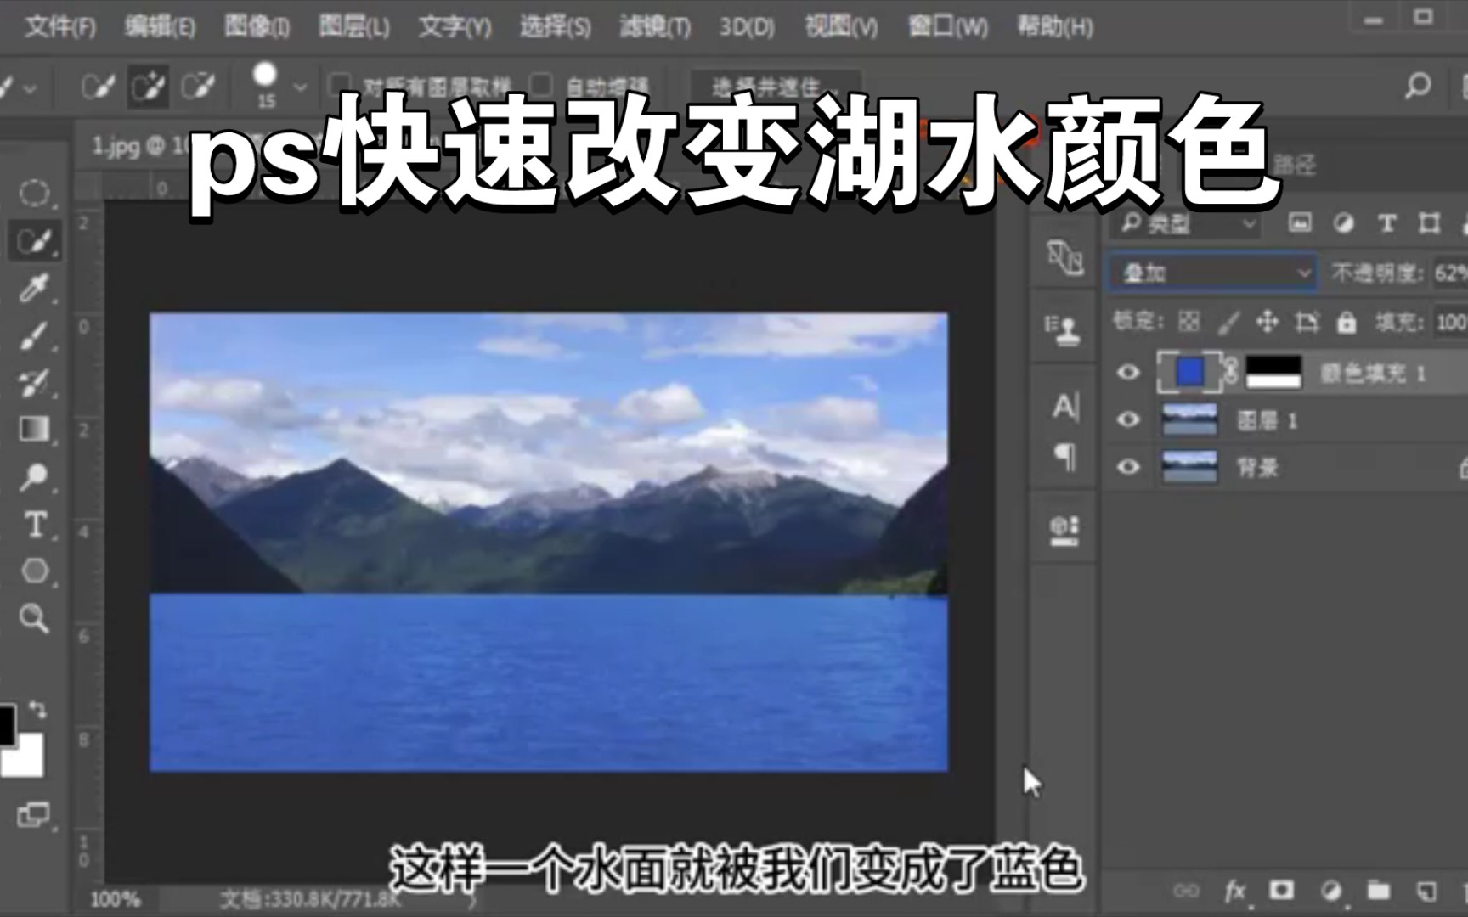This screenshot has width=1468, height=917.
Task: Create a new layer group
Action: 1378,890
